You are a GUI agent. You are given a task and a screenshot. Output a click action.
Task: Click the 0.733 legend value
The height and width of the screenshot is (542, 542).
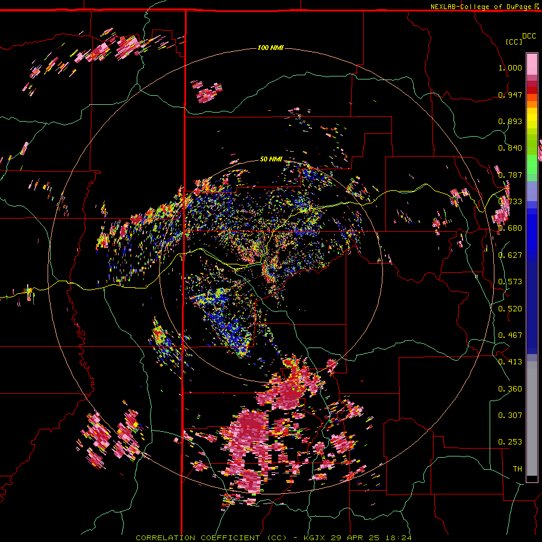pyautogui.click(x=510, y=202)
